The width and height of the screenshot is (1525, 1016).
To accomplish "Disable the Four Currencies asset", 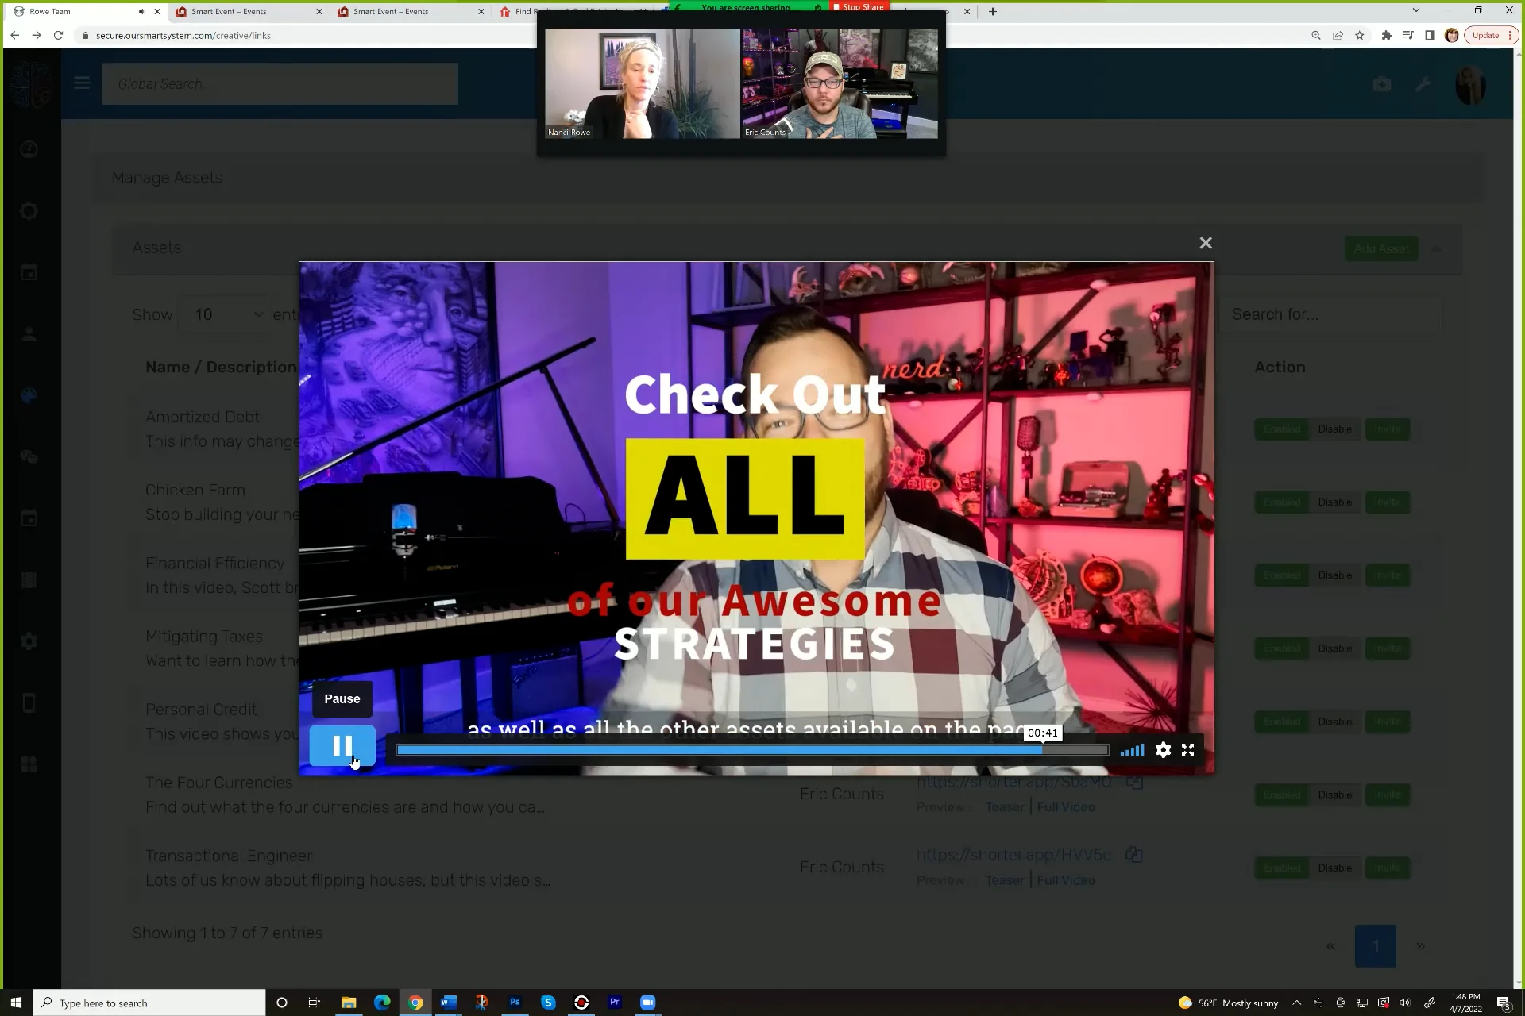I will (1334, 795).
